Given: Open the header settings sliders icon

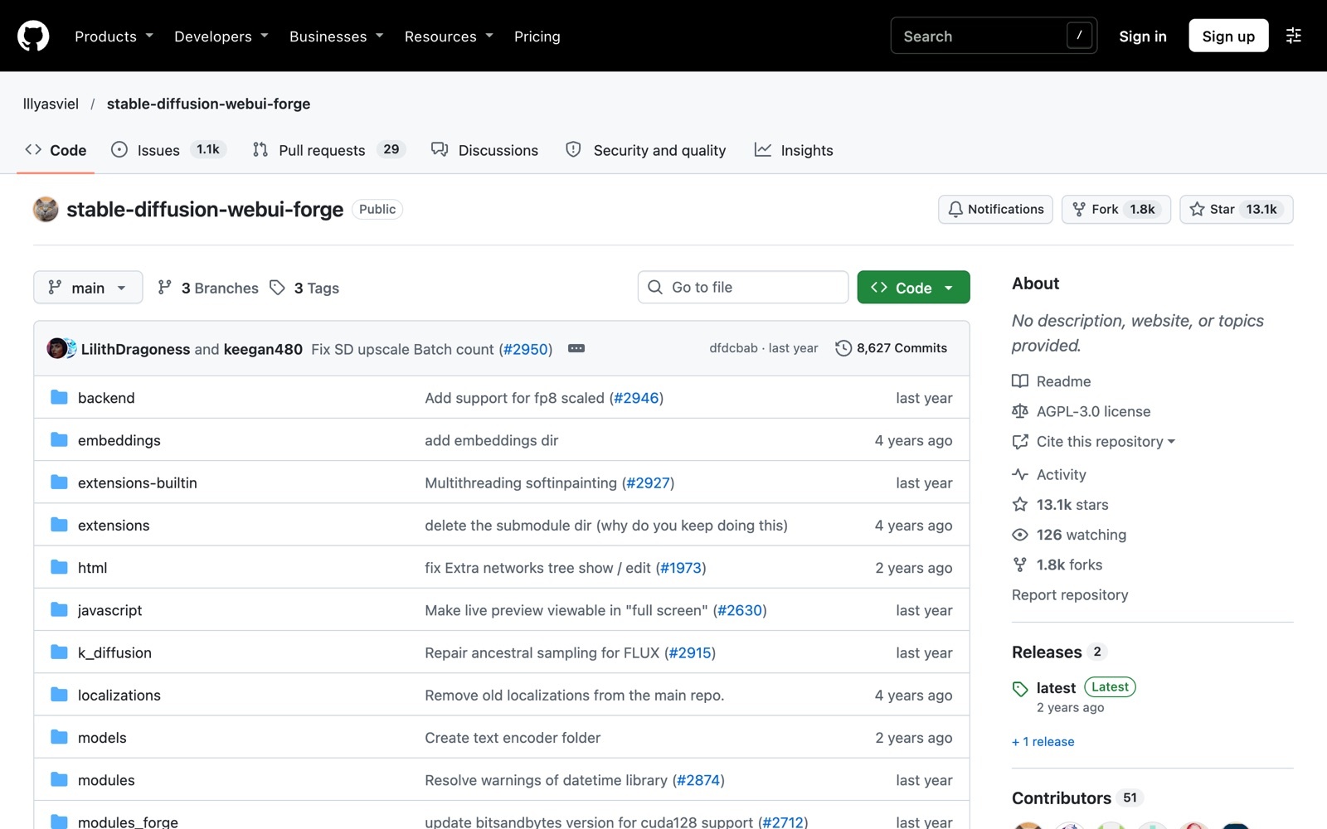Looking at the screenshot, I should (x=1293, y=36).
